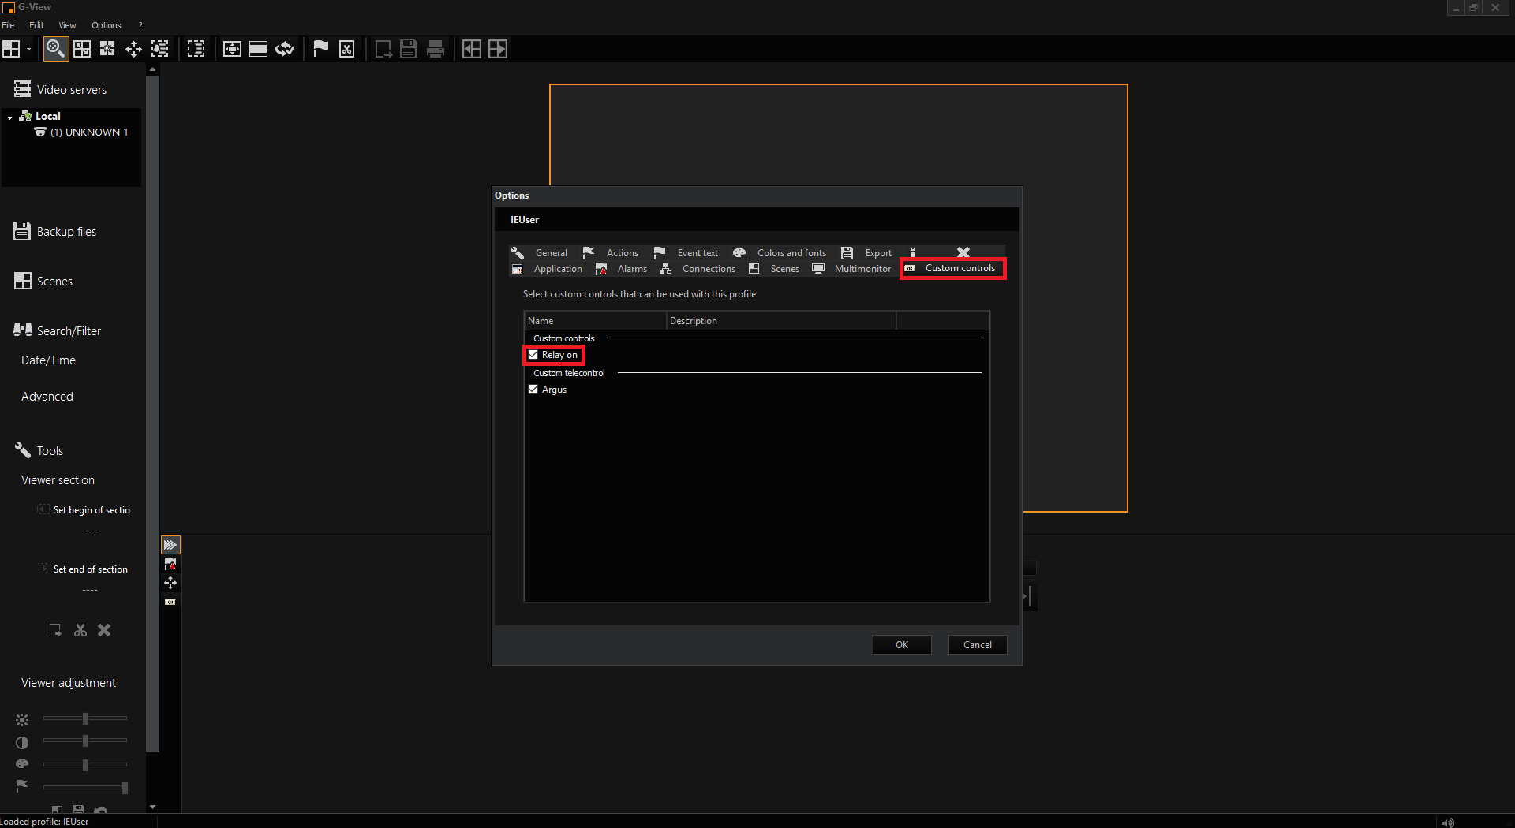Click the floppy disk save icon
The height and width of the screenshot is (828, 1515).
(408, 49)
